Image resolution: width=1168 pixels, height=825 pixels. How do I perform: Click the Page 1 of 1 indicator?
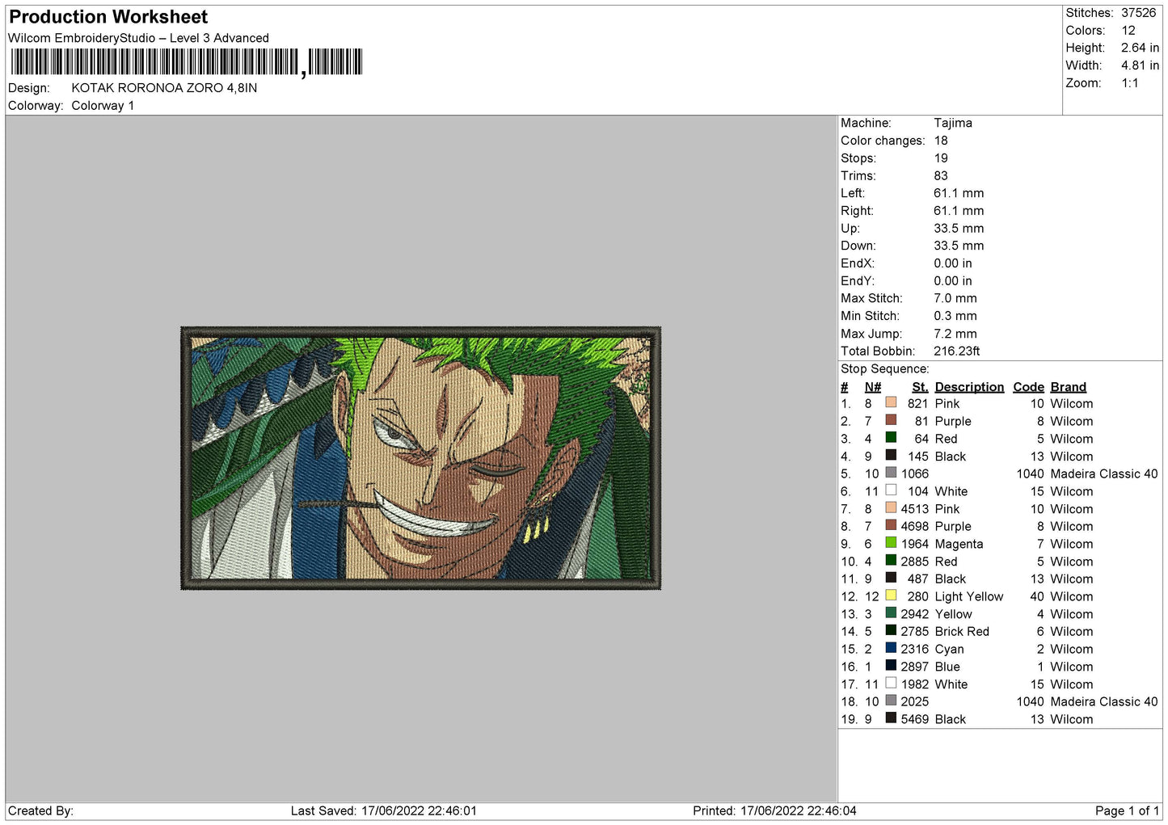1127,810
